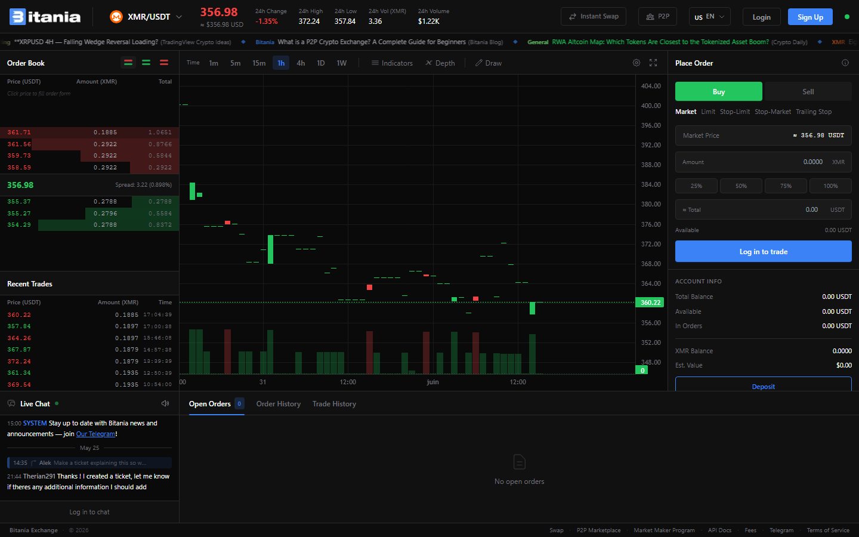Open Instant Swap
This screenshot has width=859, height=537.
pos(594,17)
